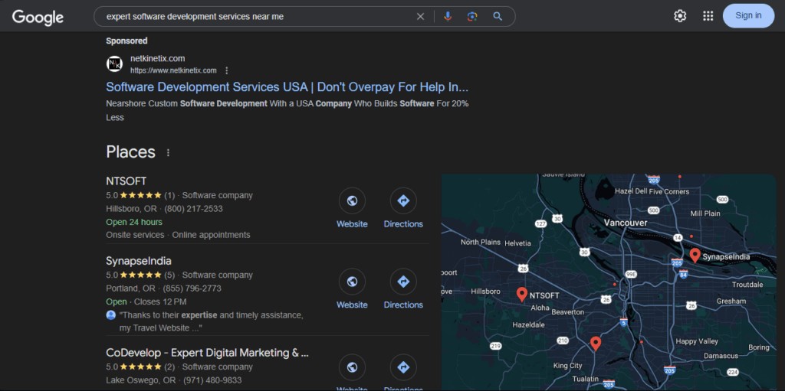Viewport: 785px width, 391px height.
Task: Click the SynapseIndia map pin
Action: (x=695, y=255)
